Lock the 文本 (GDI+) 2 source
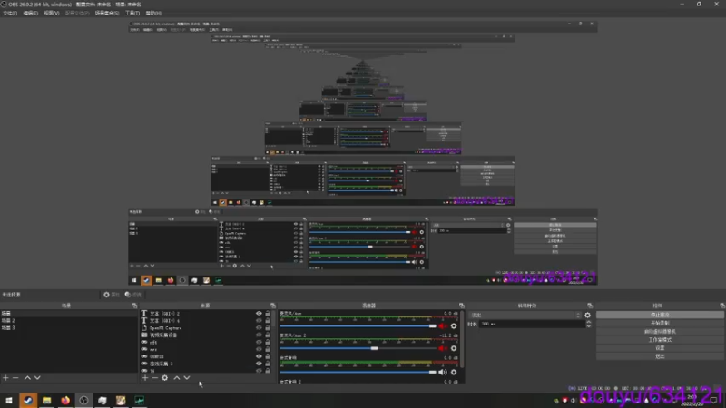 coord(268,313)
